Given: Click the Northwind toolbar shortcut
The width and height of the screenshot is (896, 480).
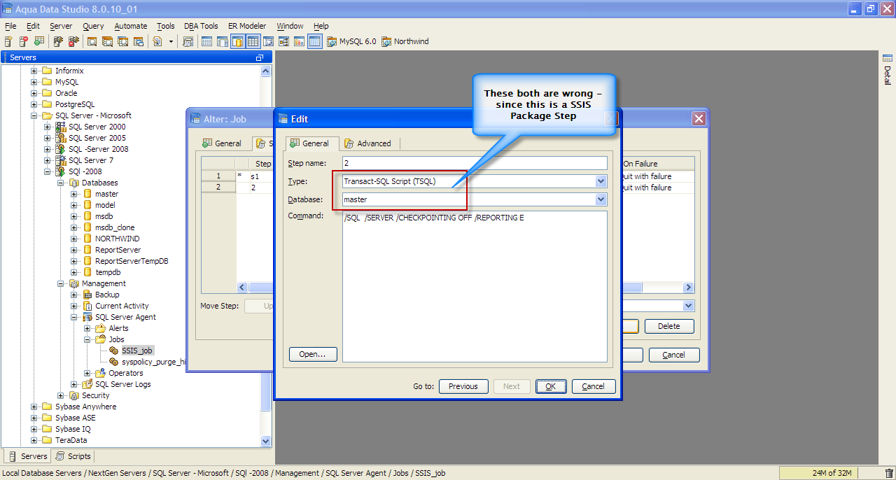Looking at the screenshot, I should [405, 41].
